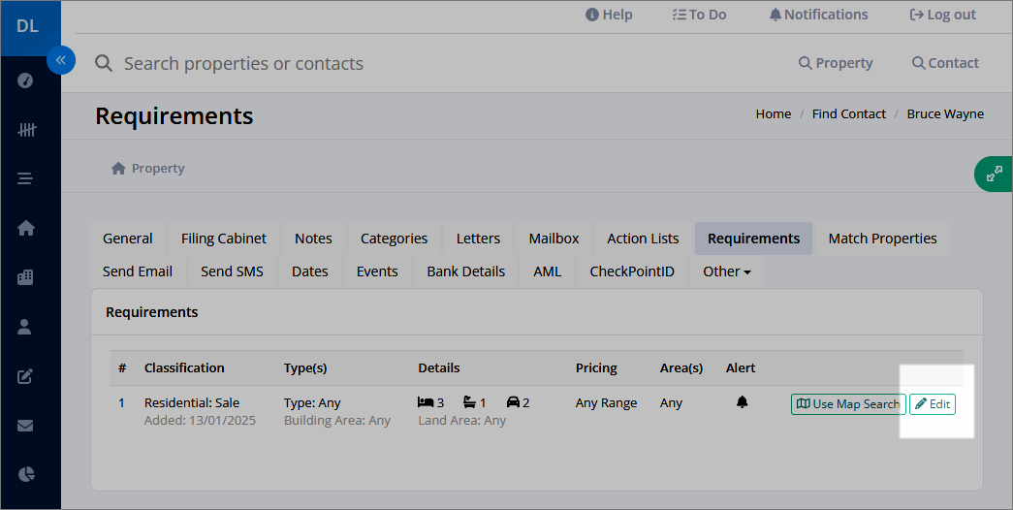
Task: Open the envelope mail icon in sidebar
Action: pos(25,426)
